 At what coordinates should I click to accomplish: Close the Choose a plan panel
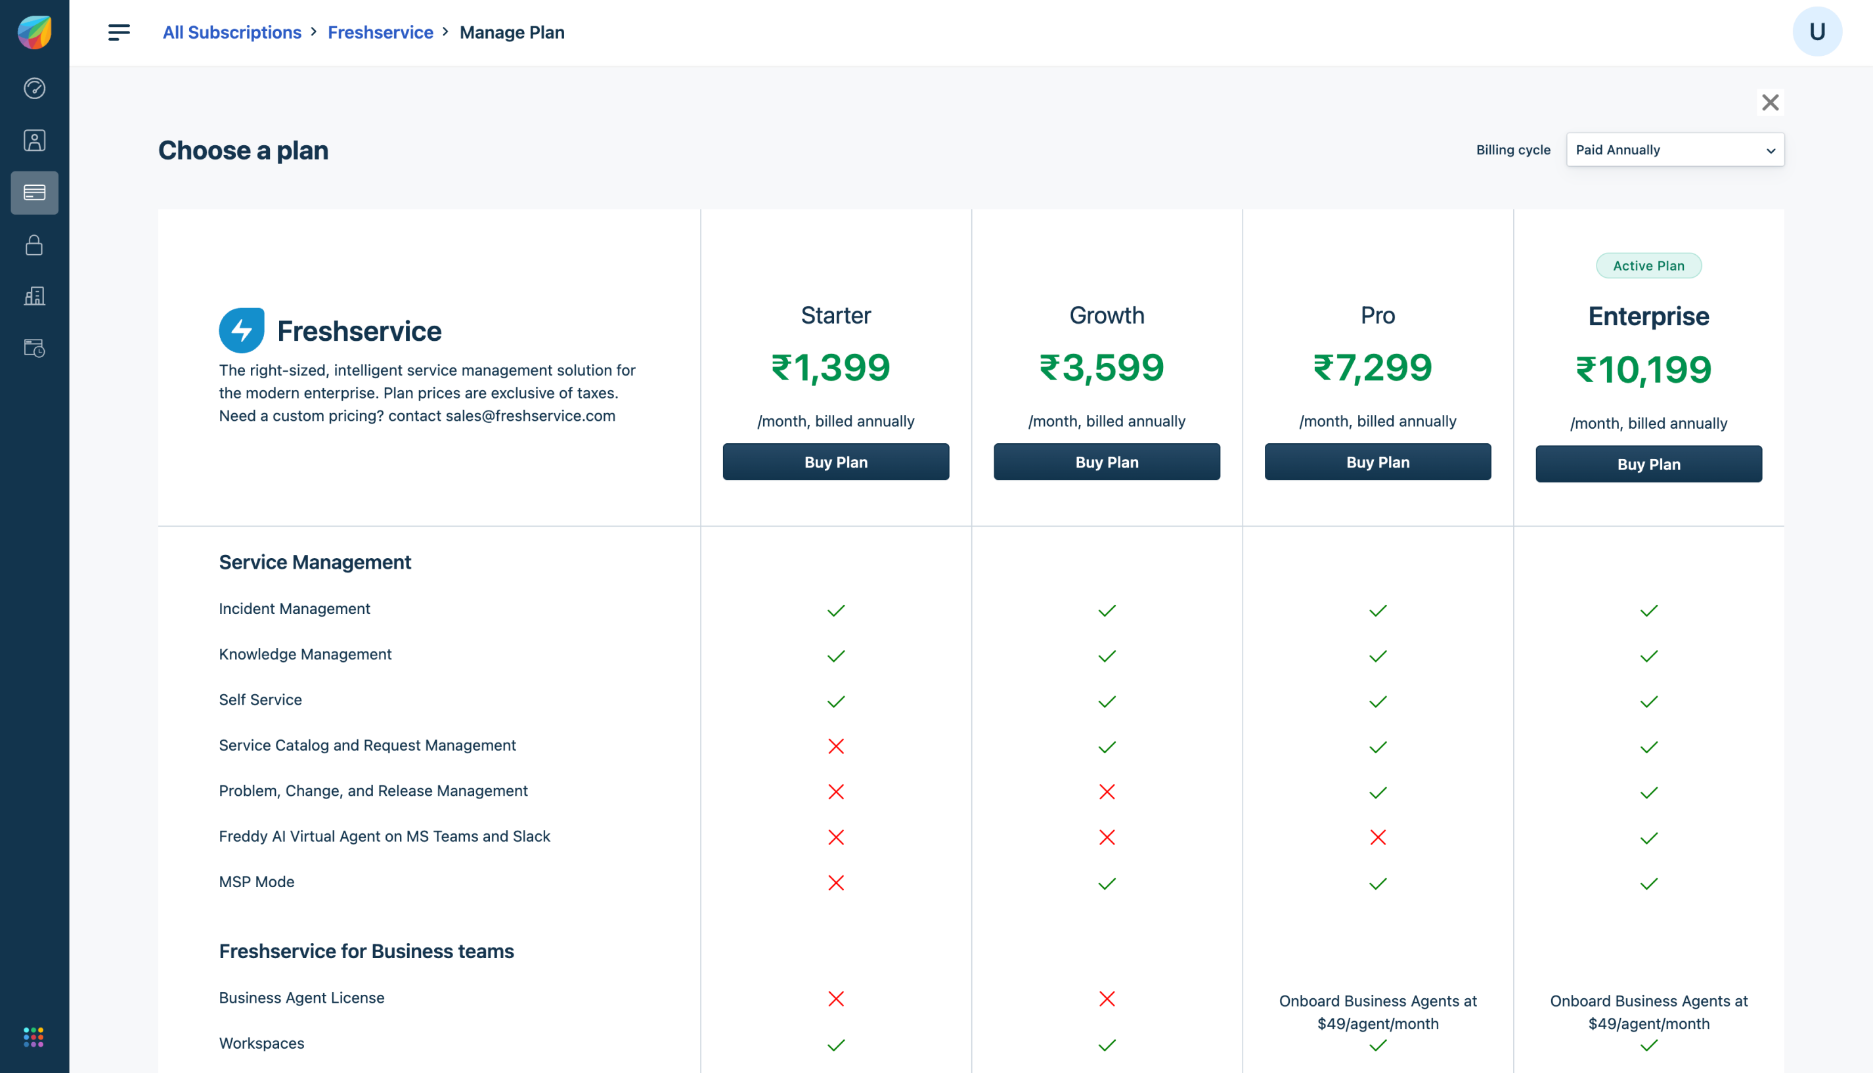click(x=1770, y=102)
